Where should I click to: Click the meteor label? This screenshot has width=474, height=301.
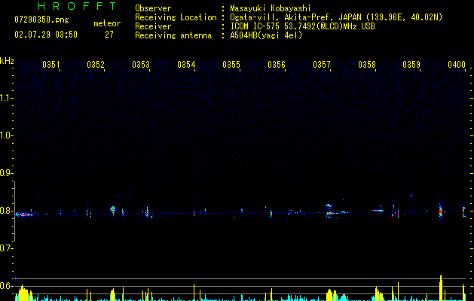click(x=107, y=23)
